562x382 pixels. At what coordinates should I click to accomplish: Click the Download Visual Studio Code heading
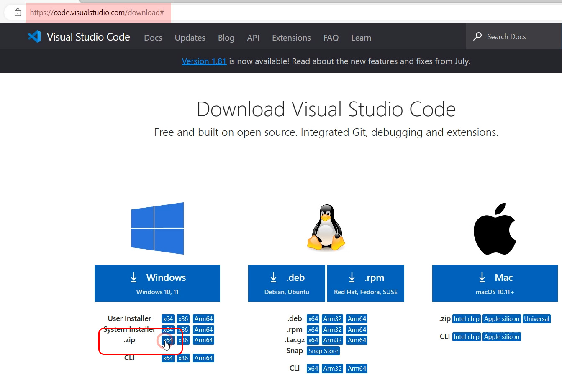326,110
